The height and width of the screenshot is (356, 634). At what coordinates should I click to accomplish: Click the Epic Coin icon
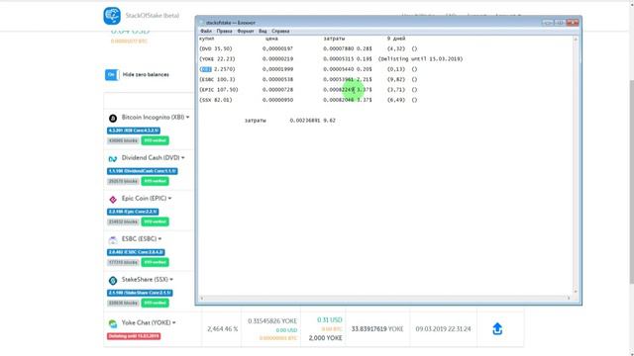click(113, 199)
